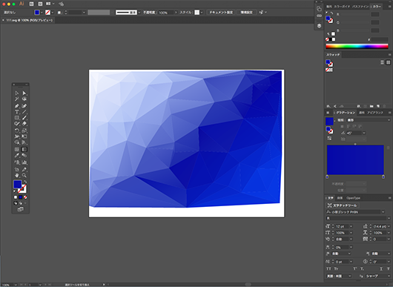This screenshot has width=393, height=287.
Task: Click the ドキュメント設定 button
Action: coord(221,13)
